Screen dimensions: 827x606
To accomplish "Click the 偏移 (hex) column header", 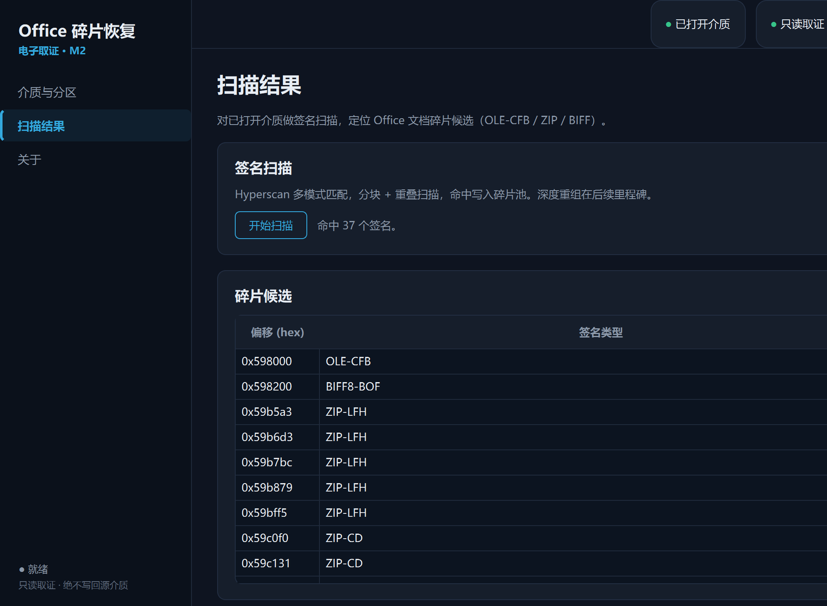I will 277,333.
